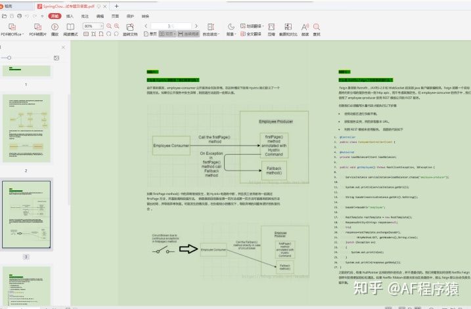Open the 插入 Insert ribbon tab
This screenshot has width=471, height=309.
70,16
